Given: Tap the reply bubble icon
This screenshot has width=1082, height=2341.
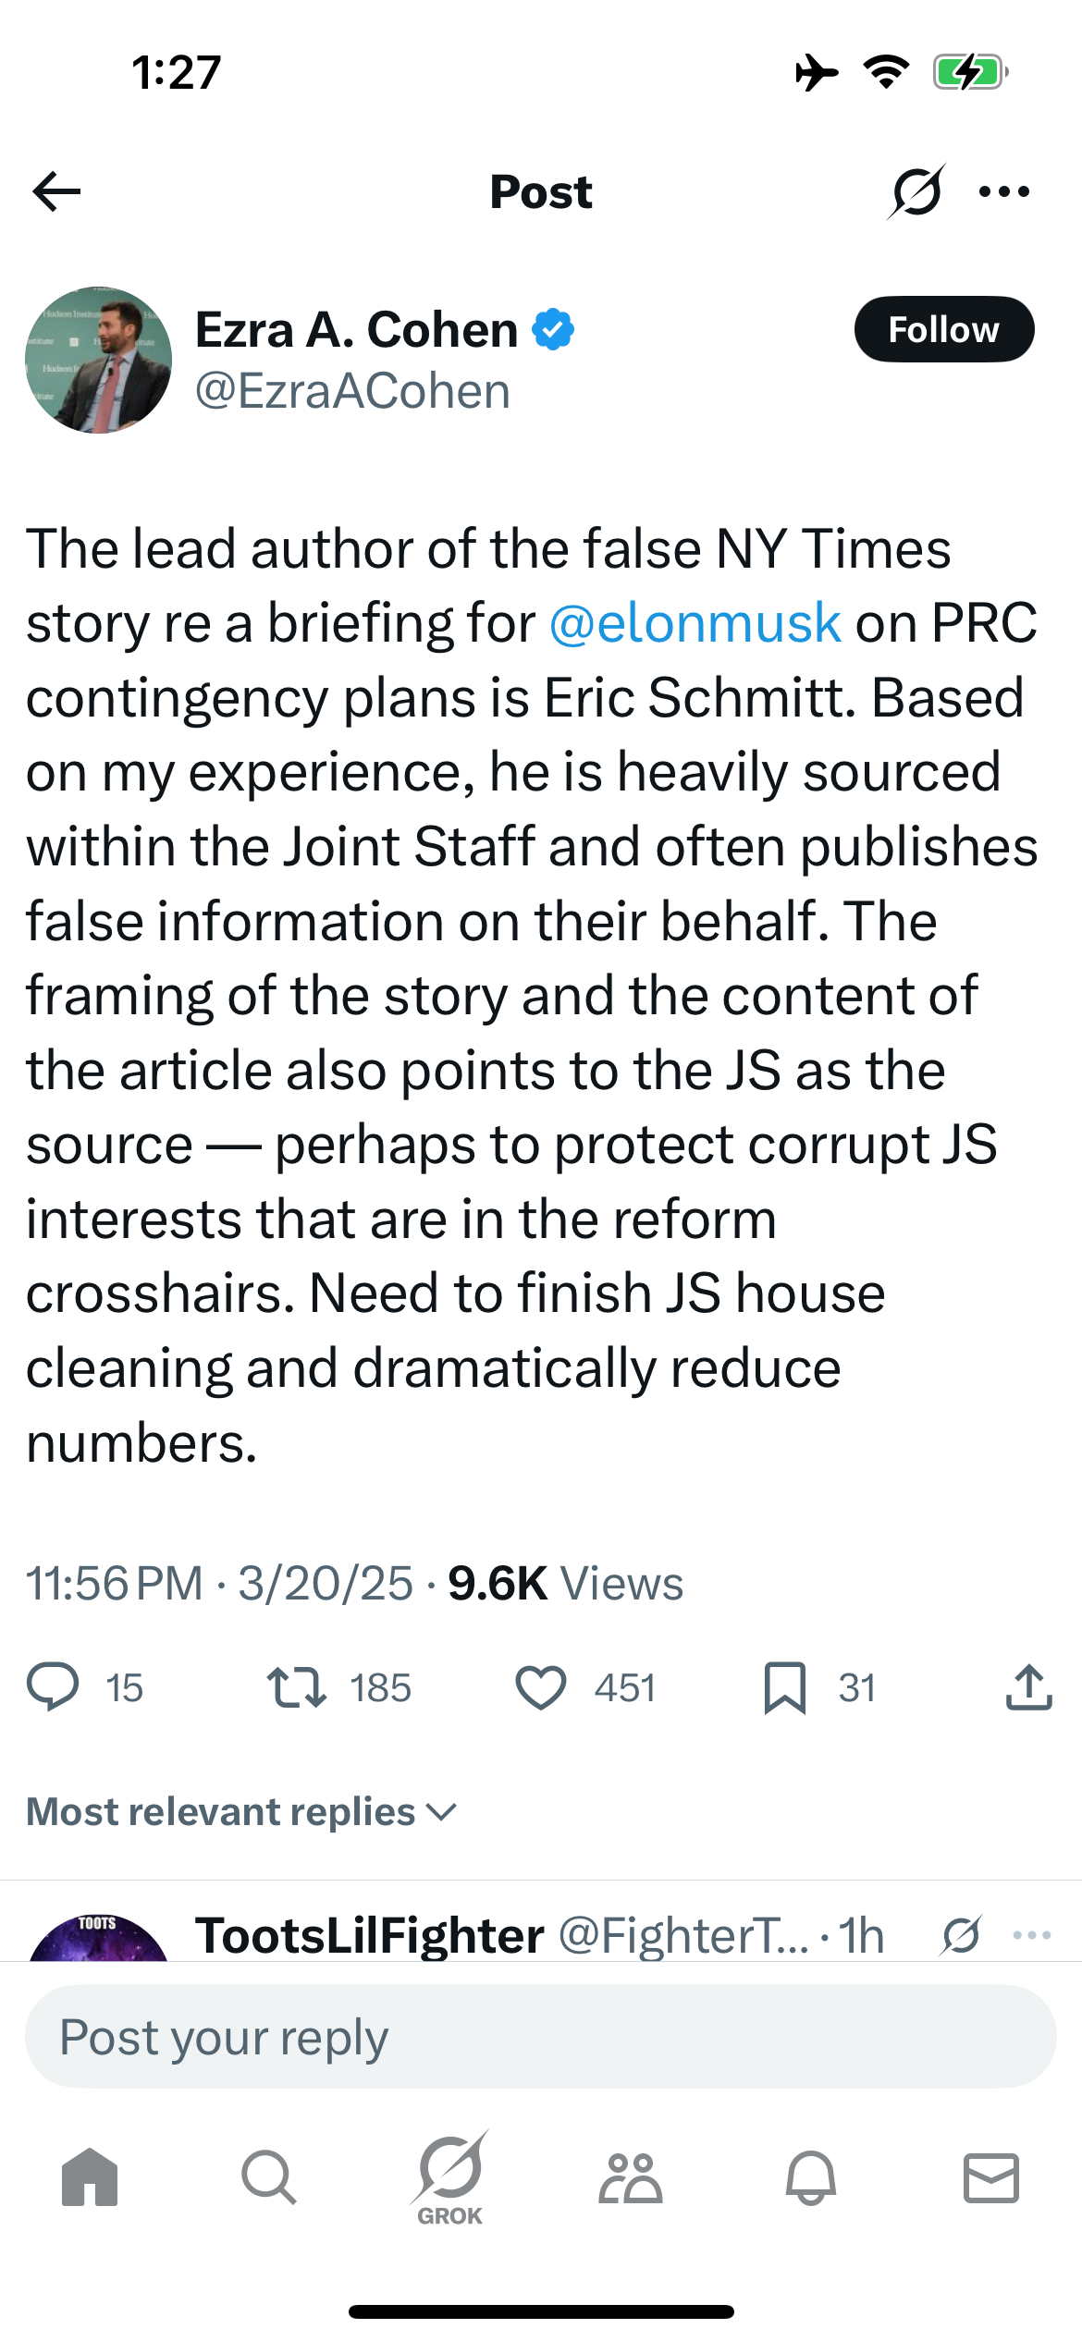Looking at the screenshot, I should pyautogui.click(x=53, y=1687).
